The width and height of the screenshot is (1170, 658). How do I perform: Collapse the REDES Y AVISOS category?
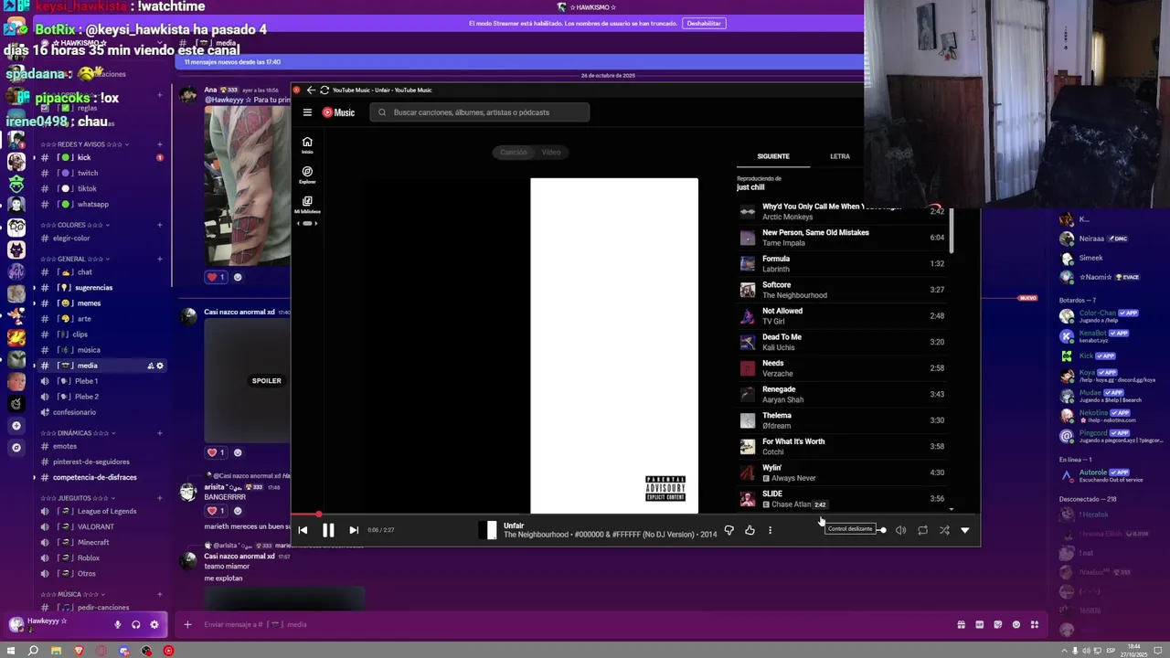click(x=84, y=144)
